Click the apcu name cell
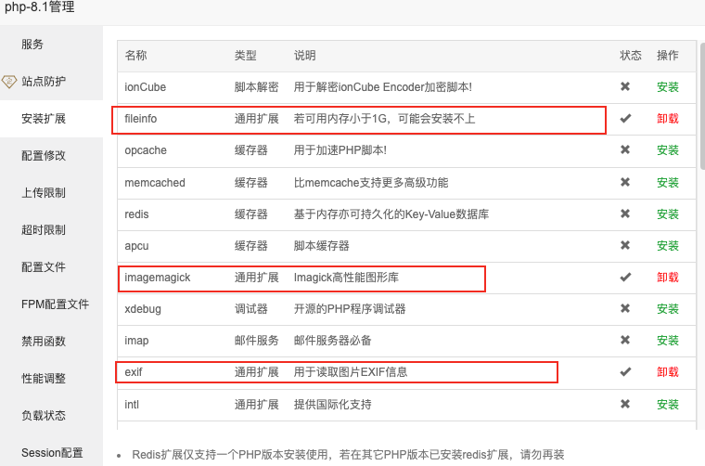 coord(136,246)
